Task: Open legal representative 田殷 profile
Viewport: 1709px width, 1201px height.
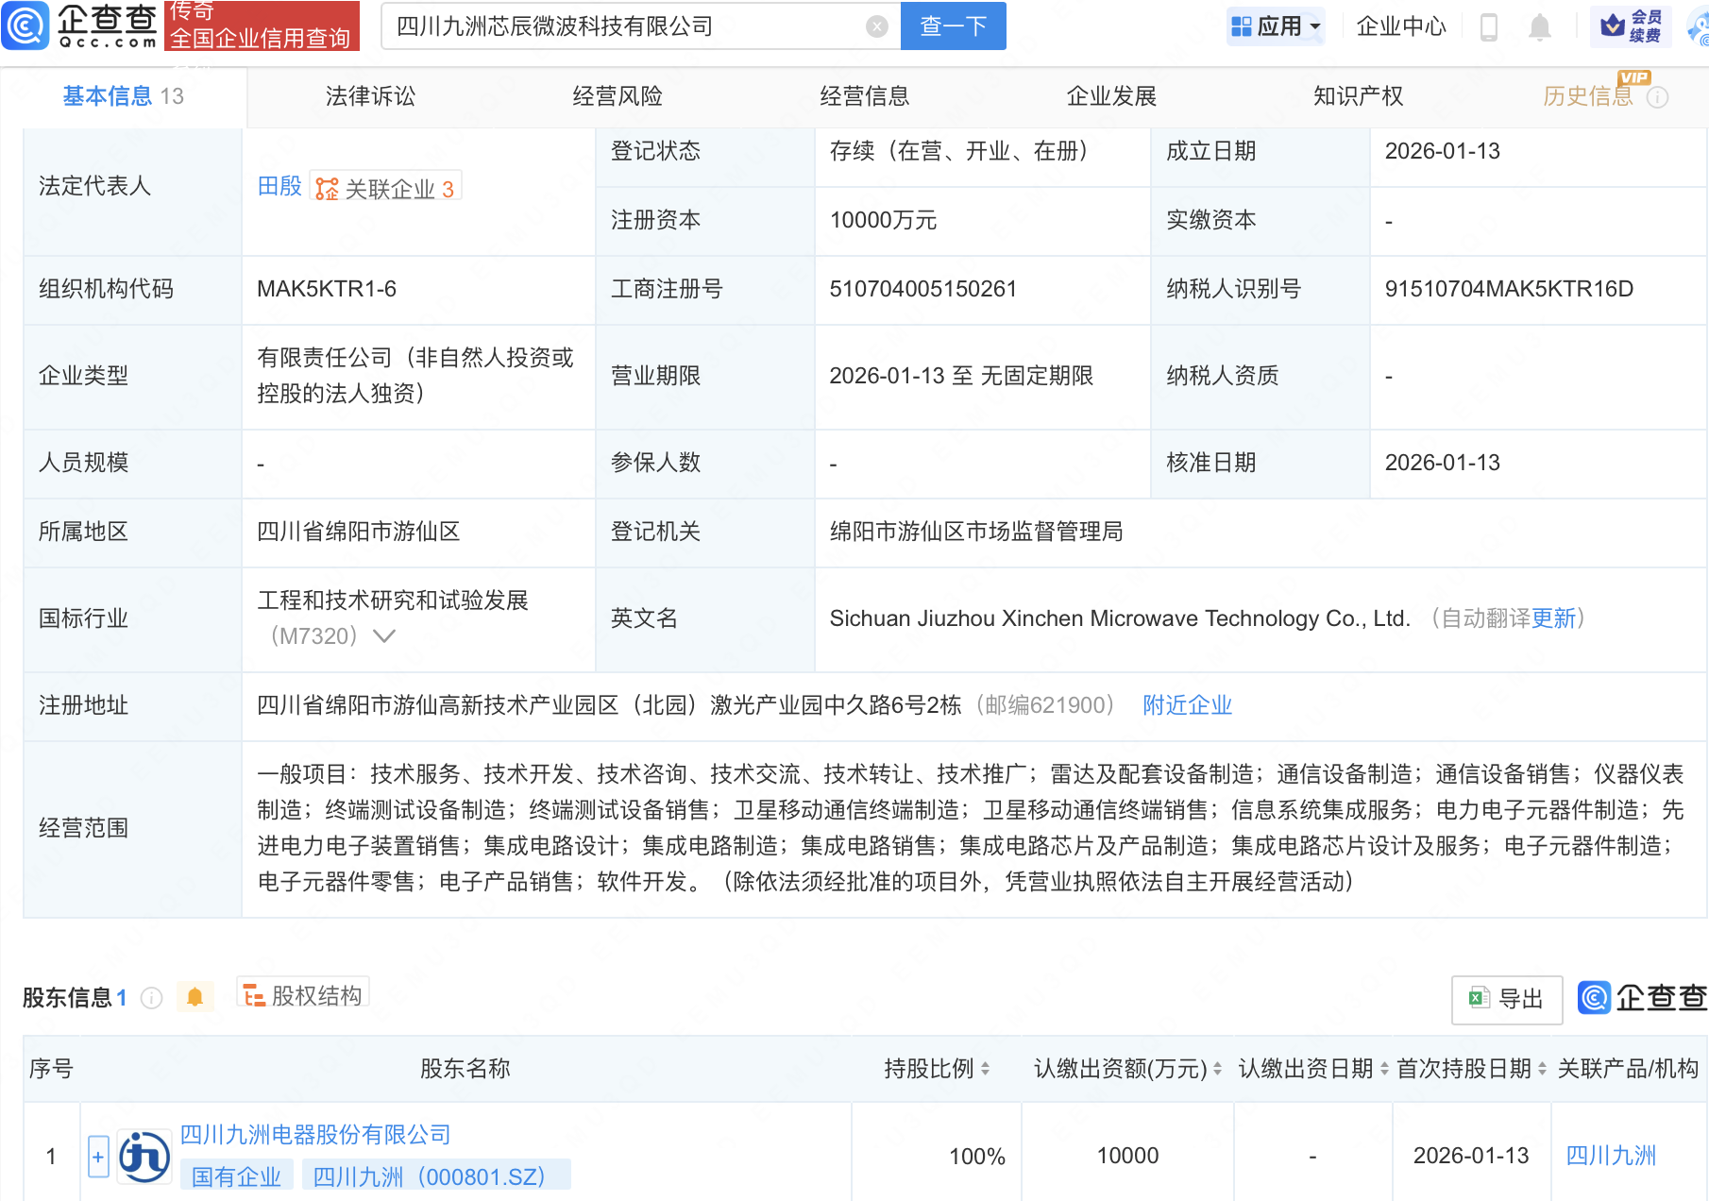Action: pos(279,187)
